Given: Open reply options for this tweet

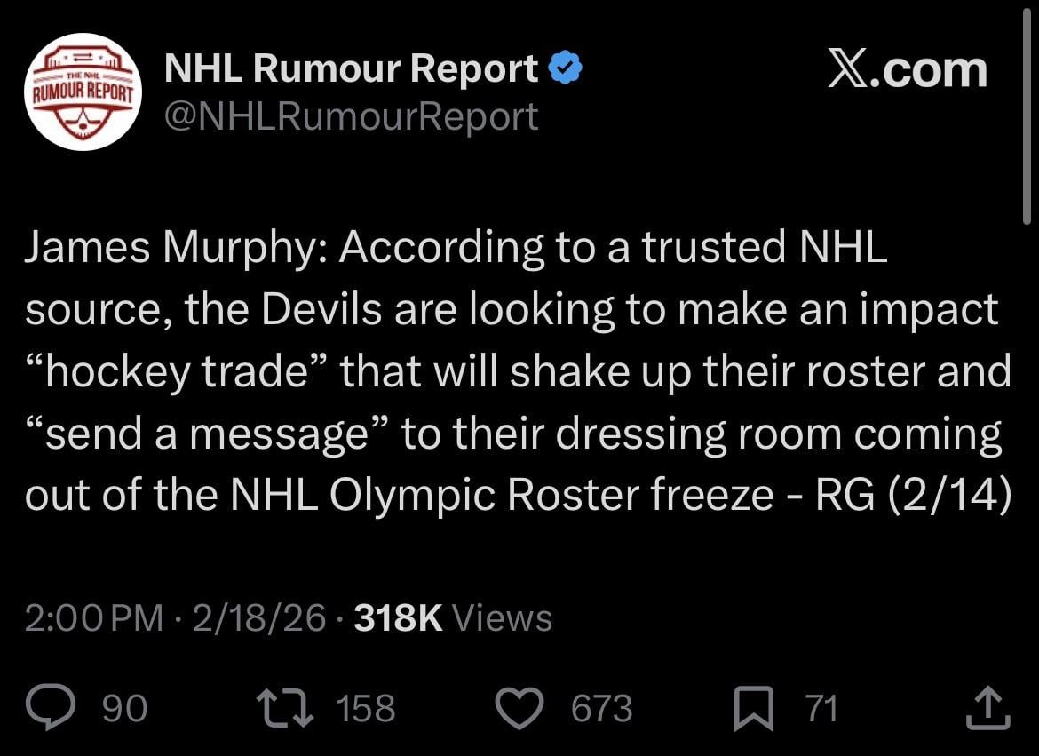Looking at the screenshot, I should 52,707.
